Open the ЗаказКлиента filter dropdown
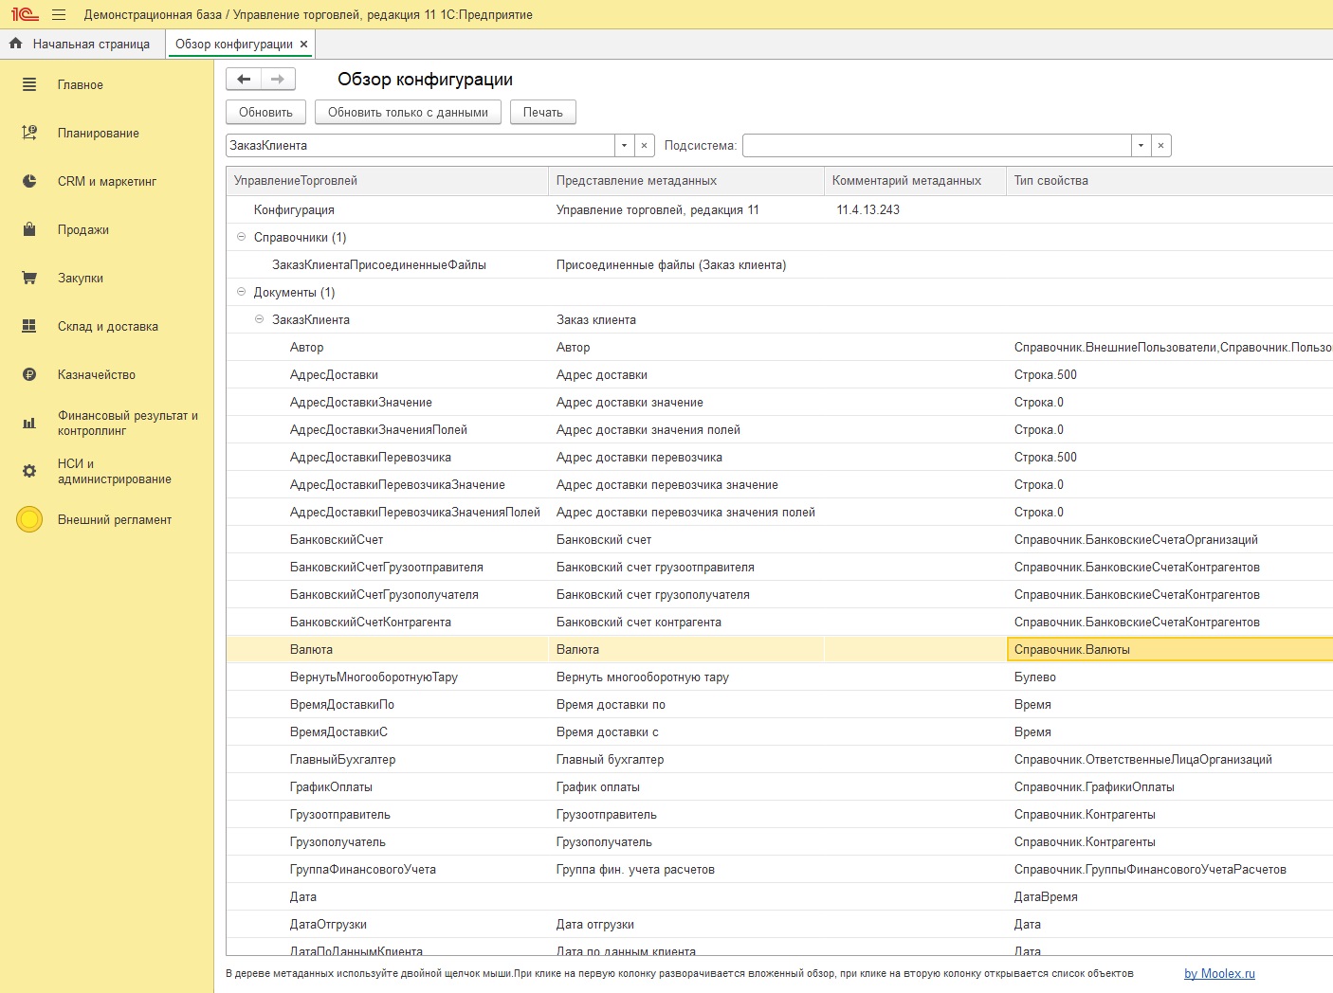 624,145
